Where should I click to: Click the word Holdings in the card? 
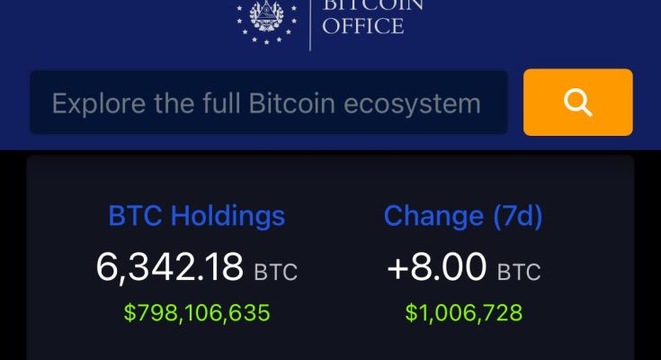coord(228,216)
